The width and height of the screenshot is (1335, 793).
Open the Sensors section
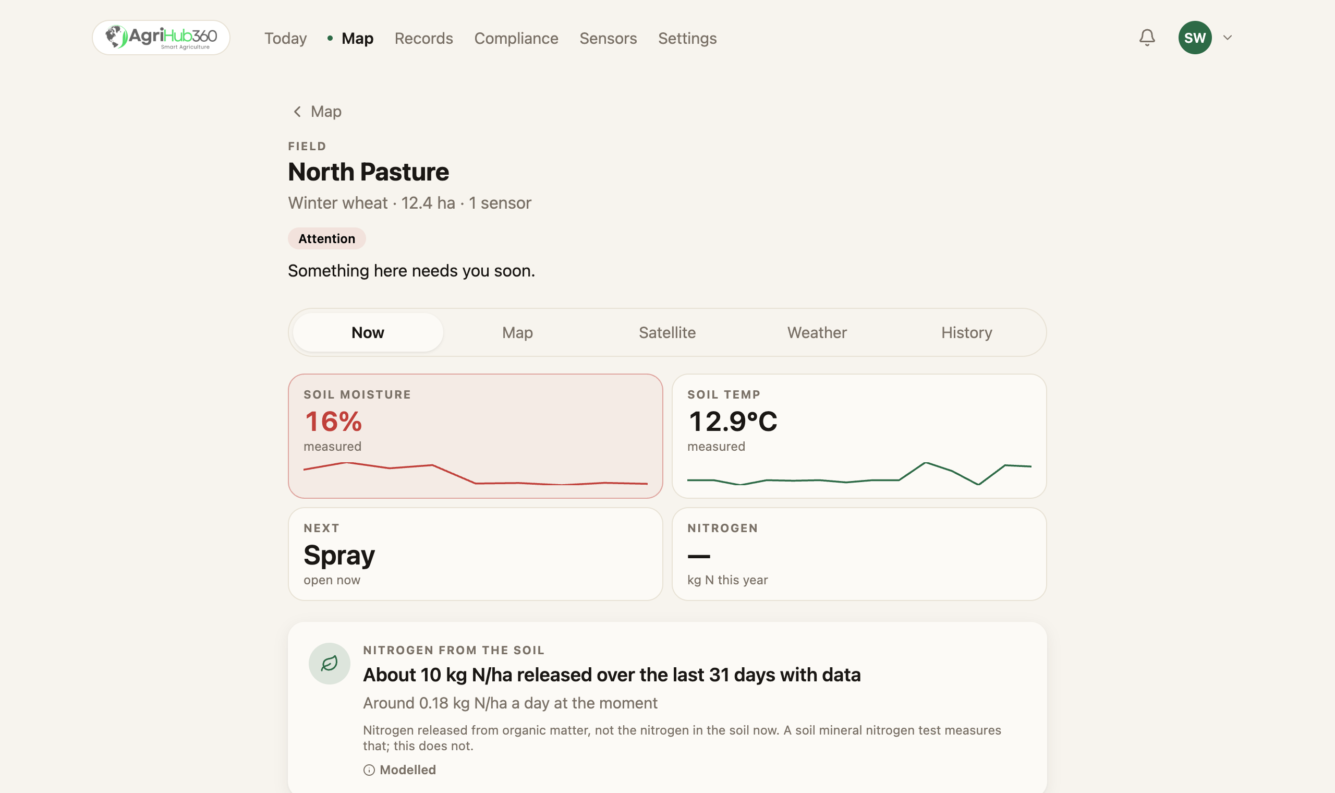click(608, 38)
